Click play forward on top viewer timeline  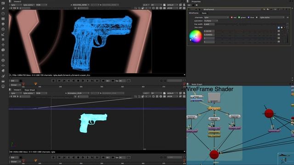(88, 81)
